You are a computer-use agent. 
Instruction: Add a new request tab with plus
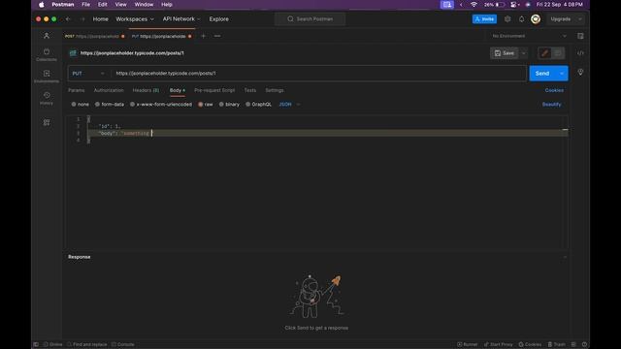point(203,36)
